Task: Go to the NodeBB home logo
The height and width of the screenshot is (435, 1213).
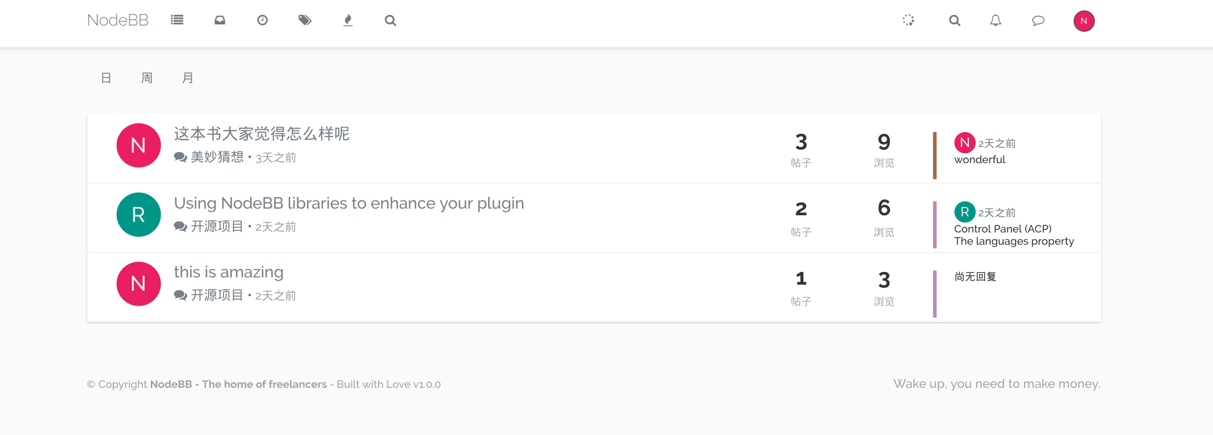Action: 118,21
